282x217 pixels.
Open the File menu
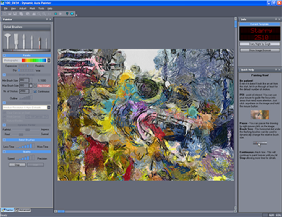tap(6, 9)
